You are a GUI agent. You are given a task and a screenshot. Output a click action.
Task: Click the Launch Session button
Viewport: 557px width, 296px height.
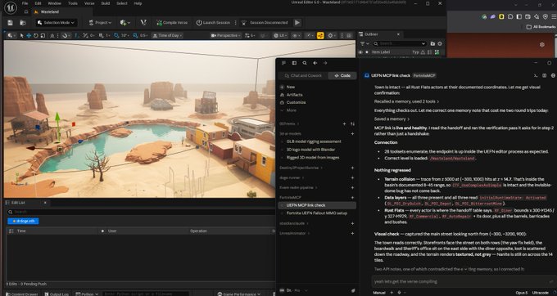coord(213,23)
